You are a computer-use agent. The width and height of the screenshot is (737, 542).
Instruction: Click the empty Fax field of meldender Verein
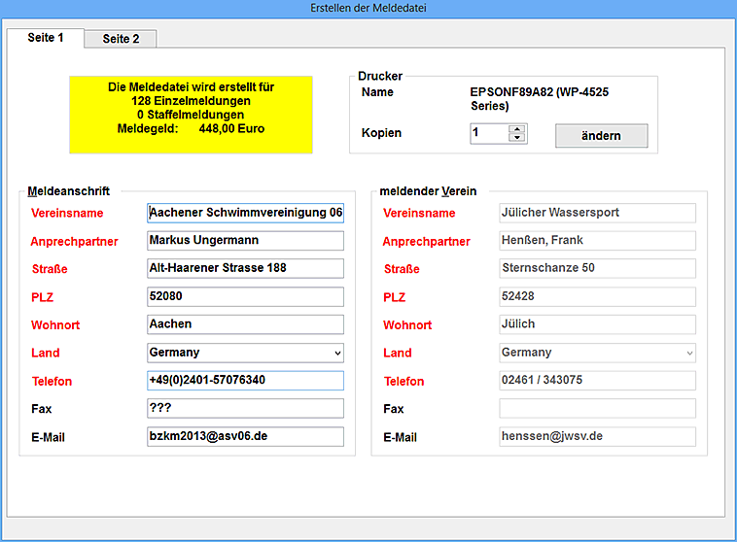click(597, 409)
